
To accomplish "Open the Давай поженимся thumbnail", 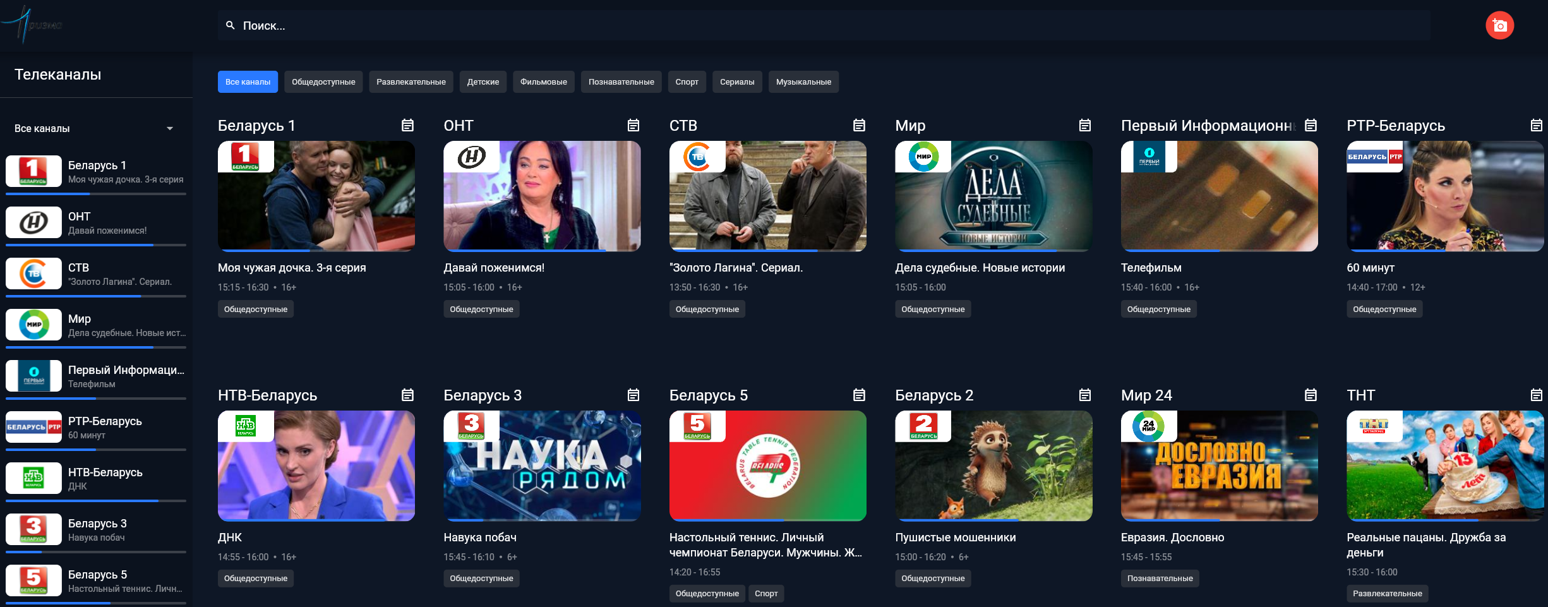I will point(542,196).
